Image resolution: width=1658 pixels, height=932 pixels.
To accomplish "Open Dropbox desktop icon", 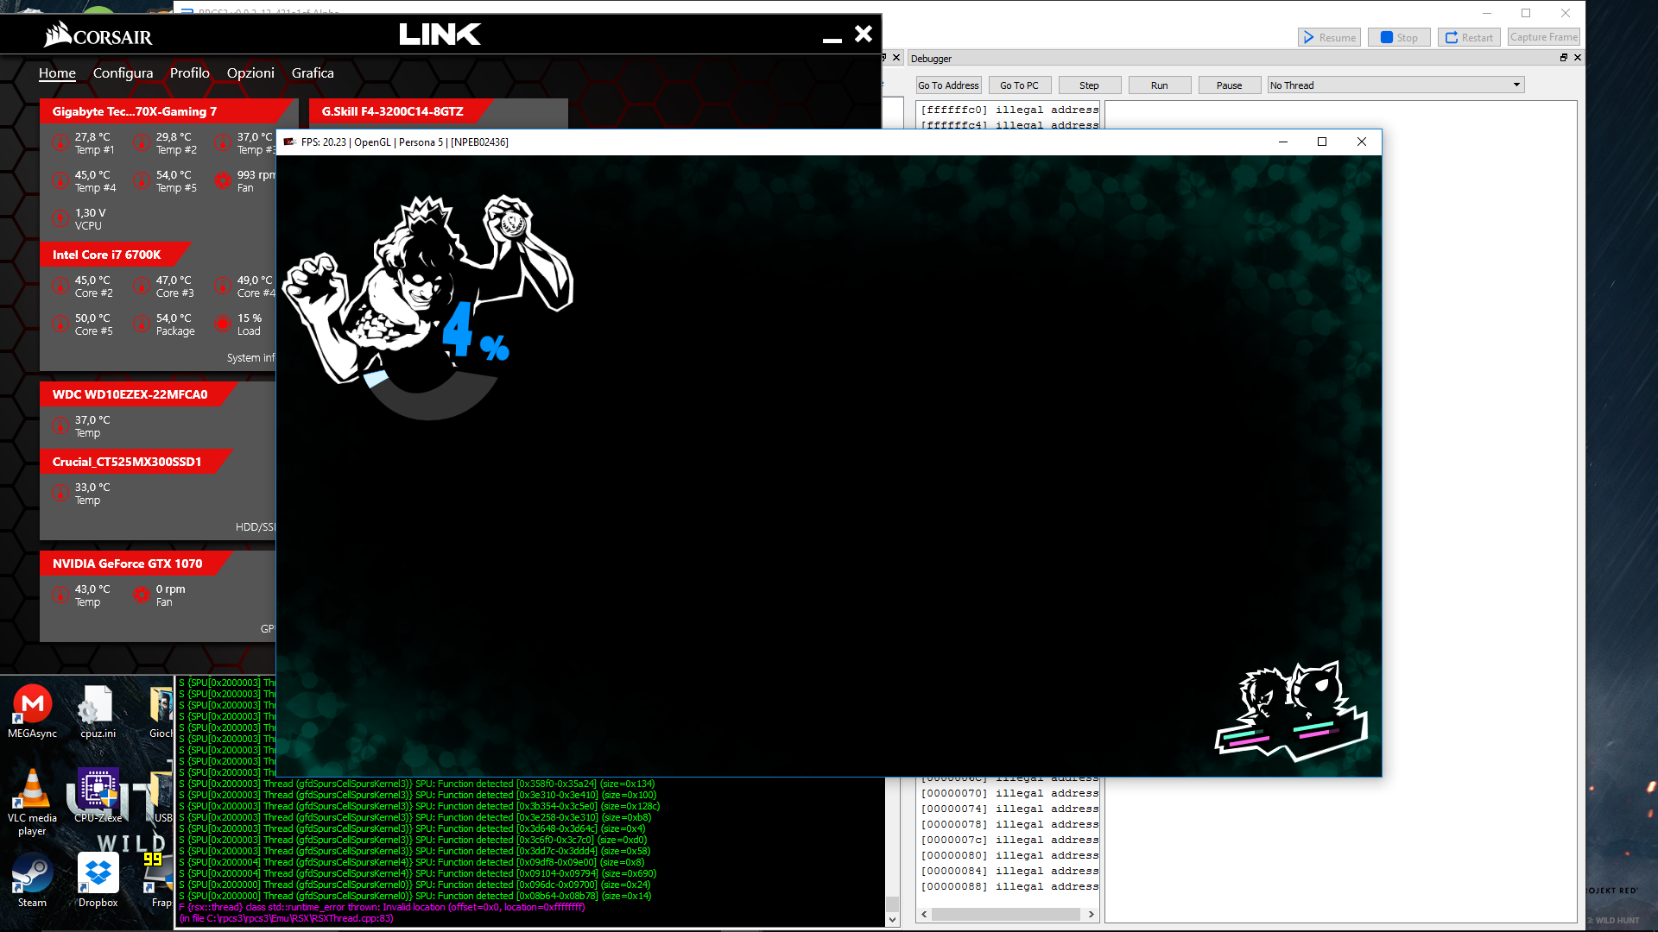I will [x=98, y=873].
